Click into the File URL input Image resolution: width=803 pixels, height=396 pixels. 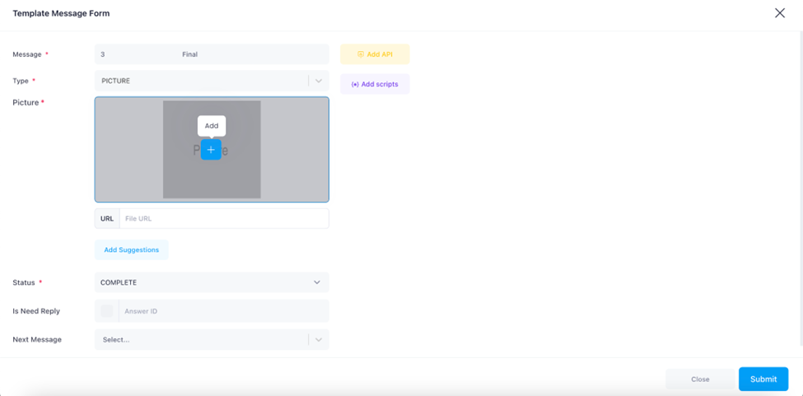coord(223,218)
